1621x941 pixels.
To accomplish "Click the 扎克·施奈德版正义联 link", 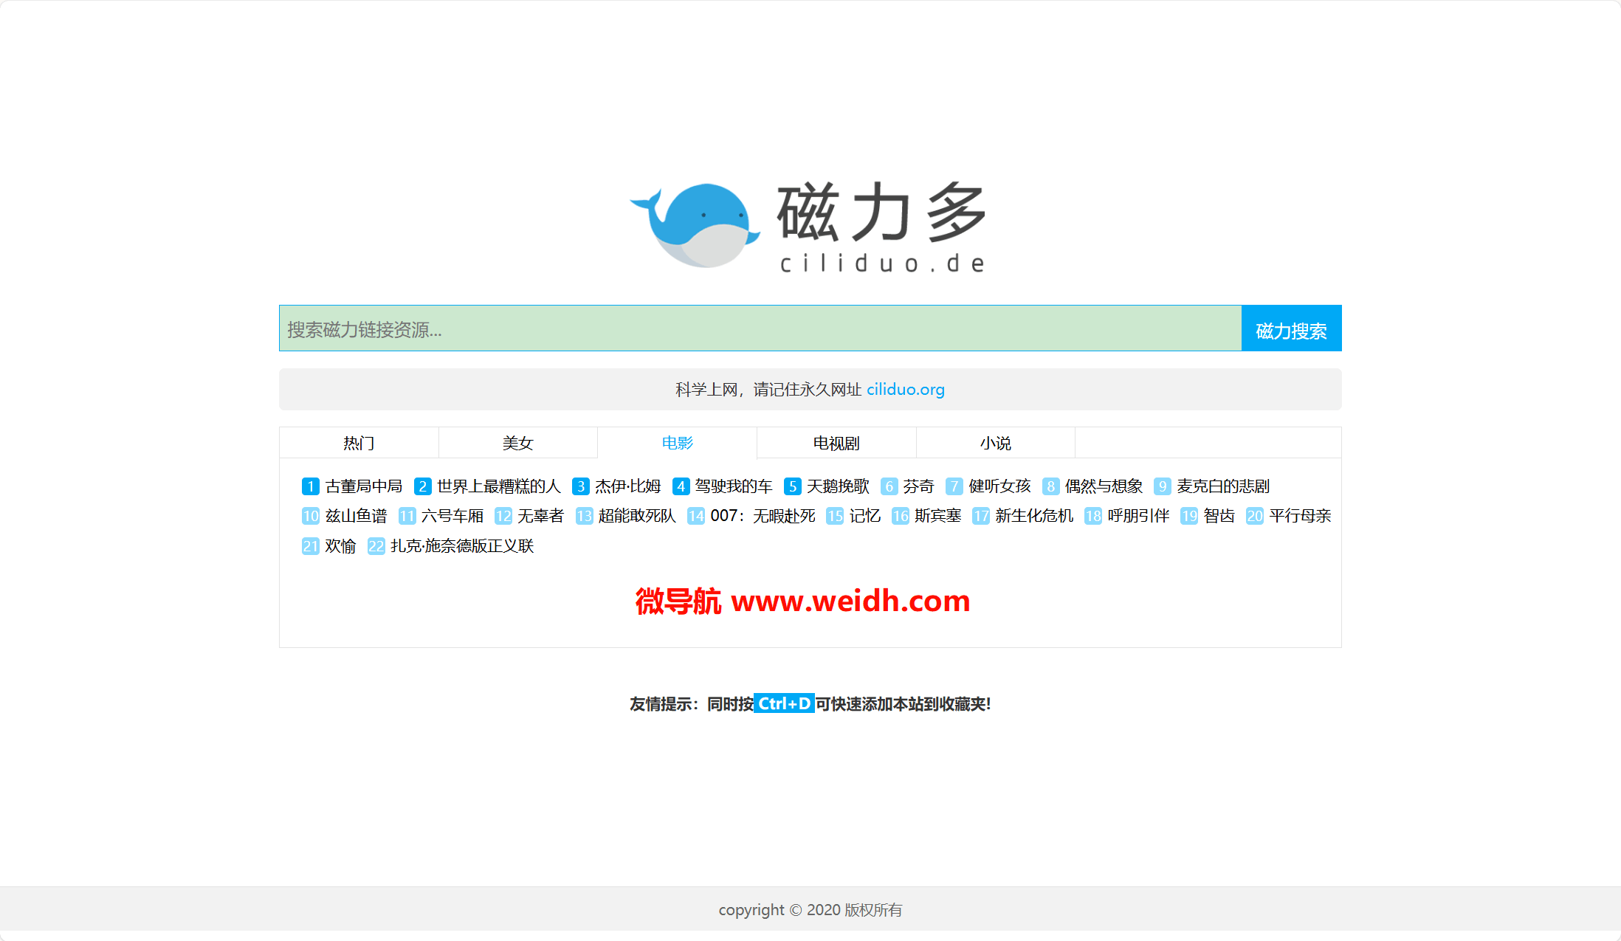I will tap(462, 546).
